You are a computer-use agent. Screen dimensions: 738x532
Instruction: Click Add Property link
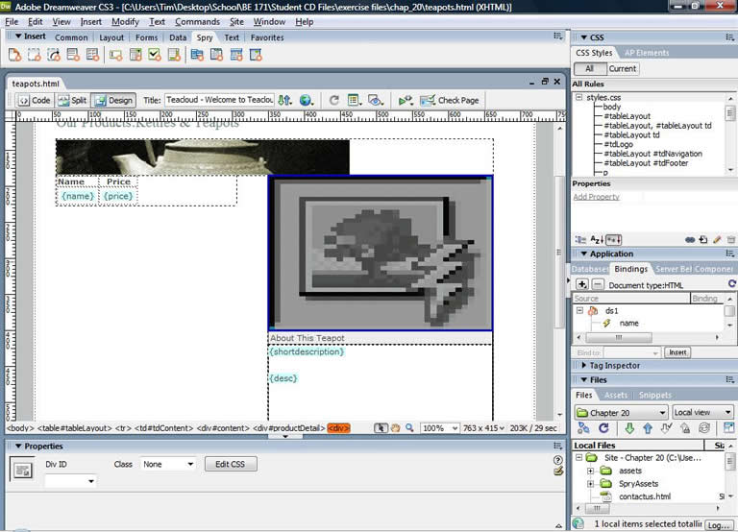(596, 197)
